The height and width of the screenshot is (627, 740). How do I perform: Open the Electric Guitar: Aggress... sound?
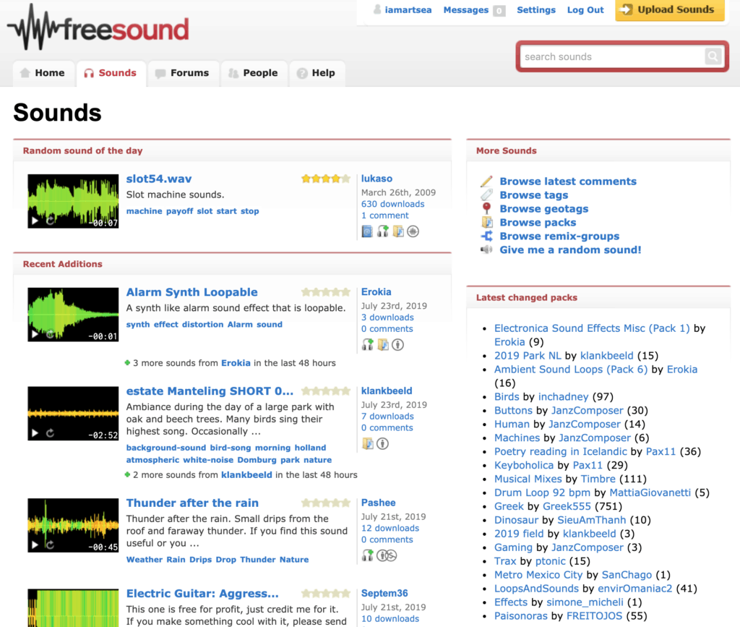tap(202, 593)
